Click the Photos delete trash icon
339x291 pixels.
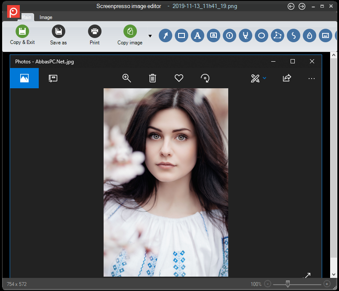(x=152, y=78)
